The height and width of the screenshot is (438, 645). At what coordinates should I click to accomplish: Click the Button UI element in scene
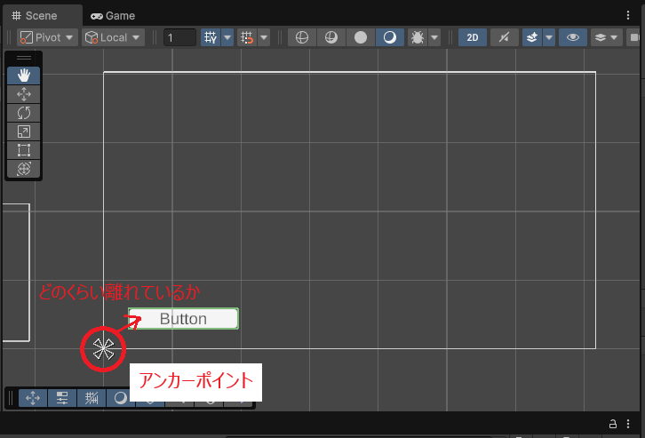(x=183, y=319)
